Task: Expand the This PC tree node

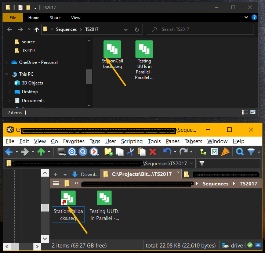Action: [6, 74]
